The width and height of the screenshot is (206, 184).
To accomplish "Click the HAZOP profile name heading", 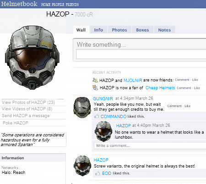I will 58,14.
